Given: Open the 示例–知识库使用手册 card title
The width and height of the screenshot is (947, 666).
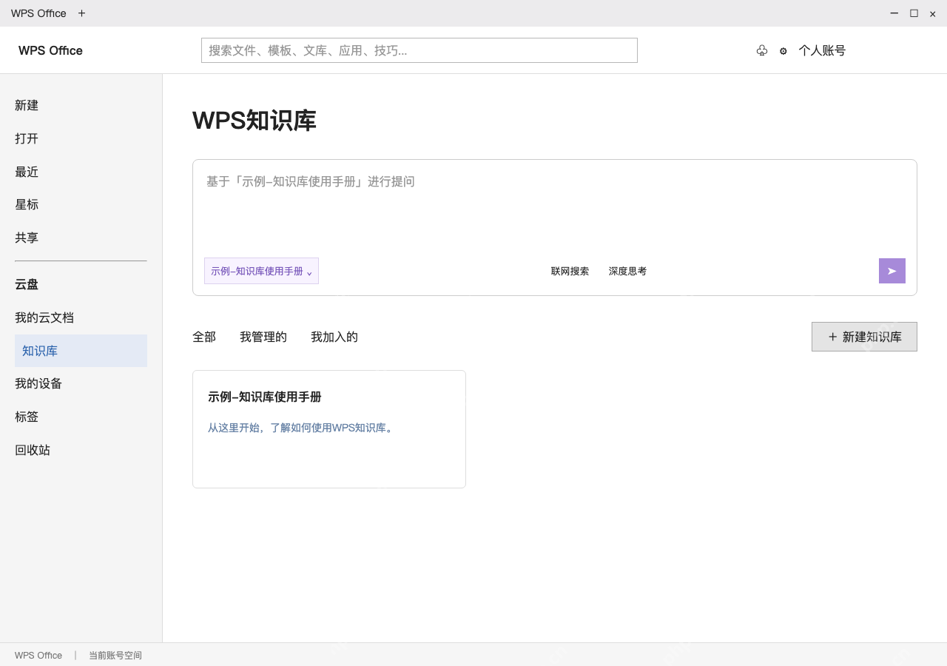Looking at the screenshot, I should tap(265, 397).
